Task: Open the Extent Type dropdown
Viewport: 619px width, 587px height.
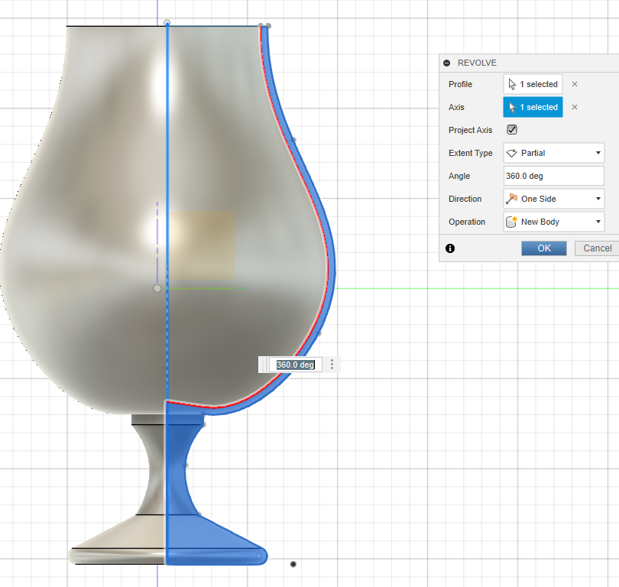Action: 553,153
